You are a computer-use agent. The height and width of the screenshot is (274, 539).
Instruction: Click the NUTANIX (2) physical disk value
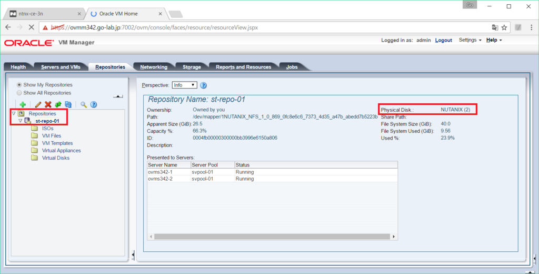(x=455, y=110)
